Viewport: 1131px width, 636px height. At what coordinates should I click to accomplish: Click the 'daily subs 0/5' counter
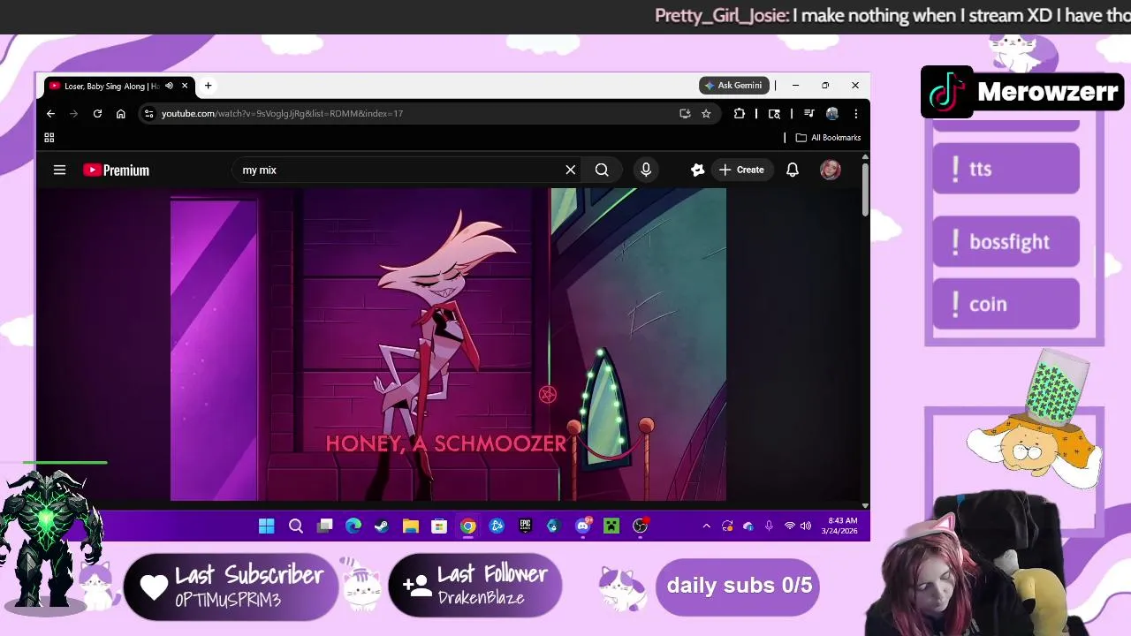[739, 586]
